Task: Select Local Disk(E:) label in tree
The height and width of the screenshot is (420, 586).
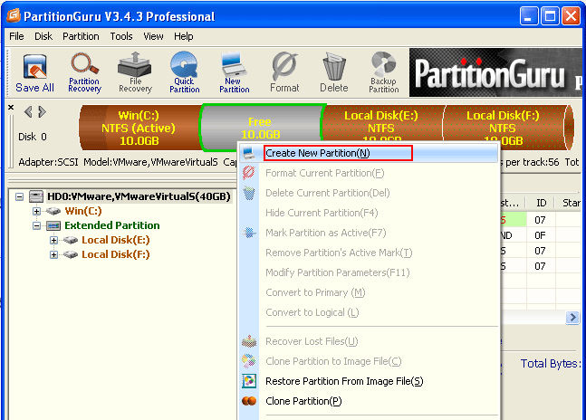Action: pos(116,240)
